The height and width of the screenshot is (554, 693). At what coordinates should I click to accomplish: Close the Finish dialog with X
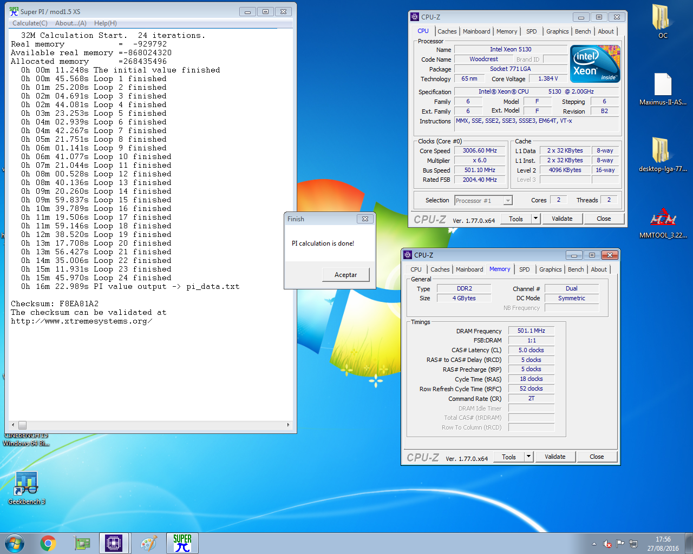(365, 219)
